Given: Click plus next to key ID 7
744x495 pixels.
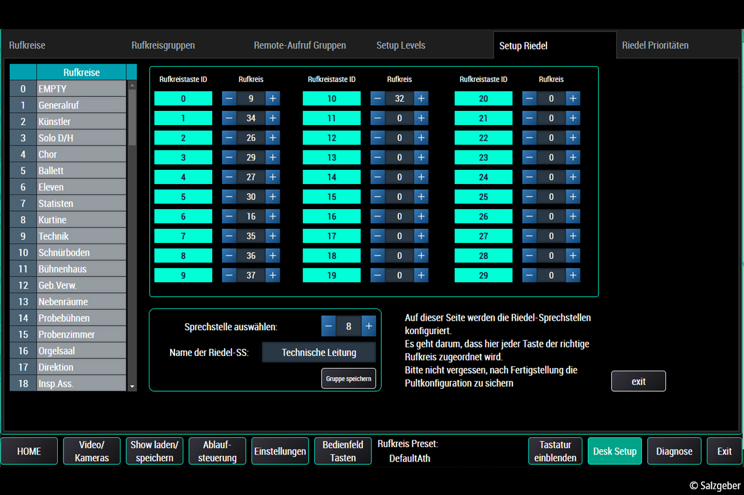Looking at the screenshot, I should (273, 236).
